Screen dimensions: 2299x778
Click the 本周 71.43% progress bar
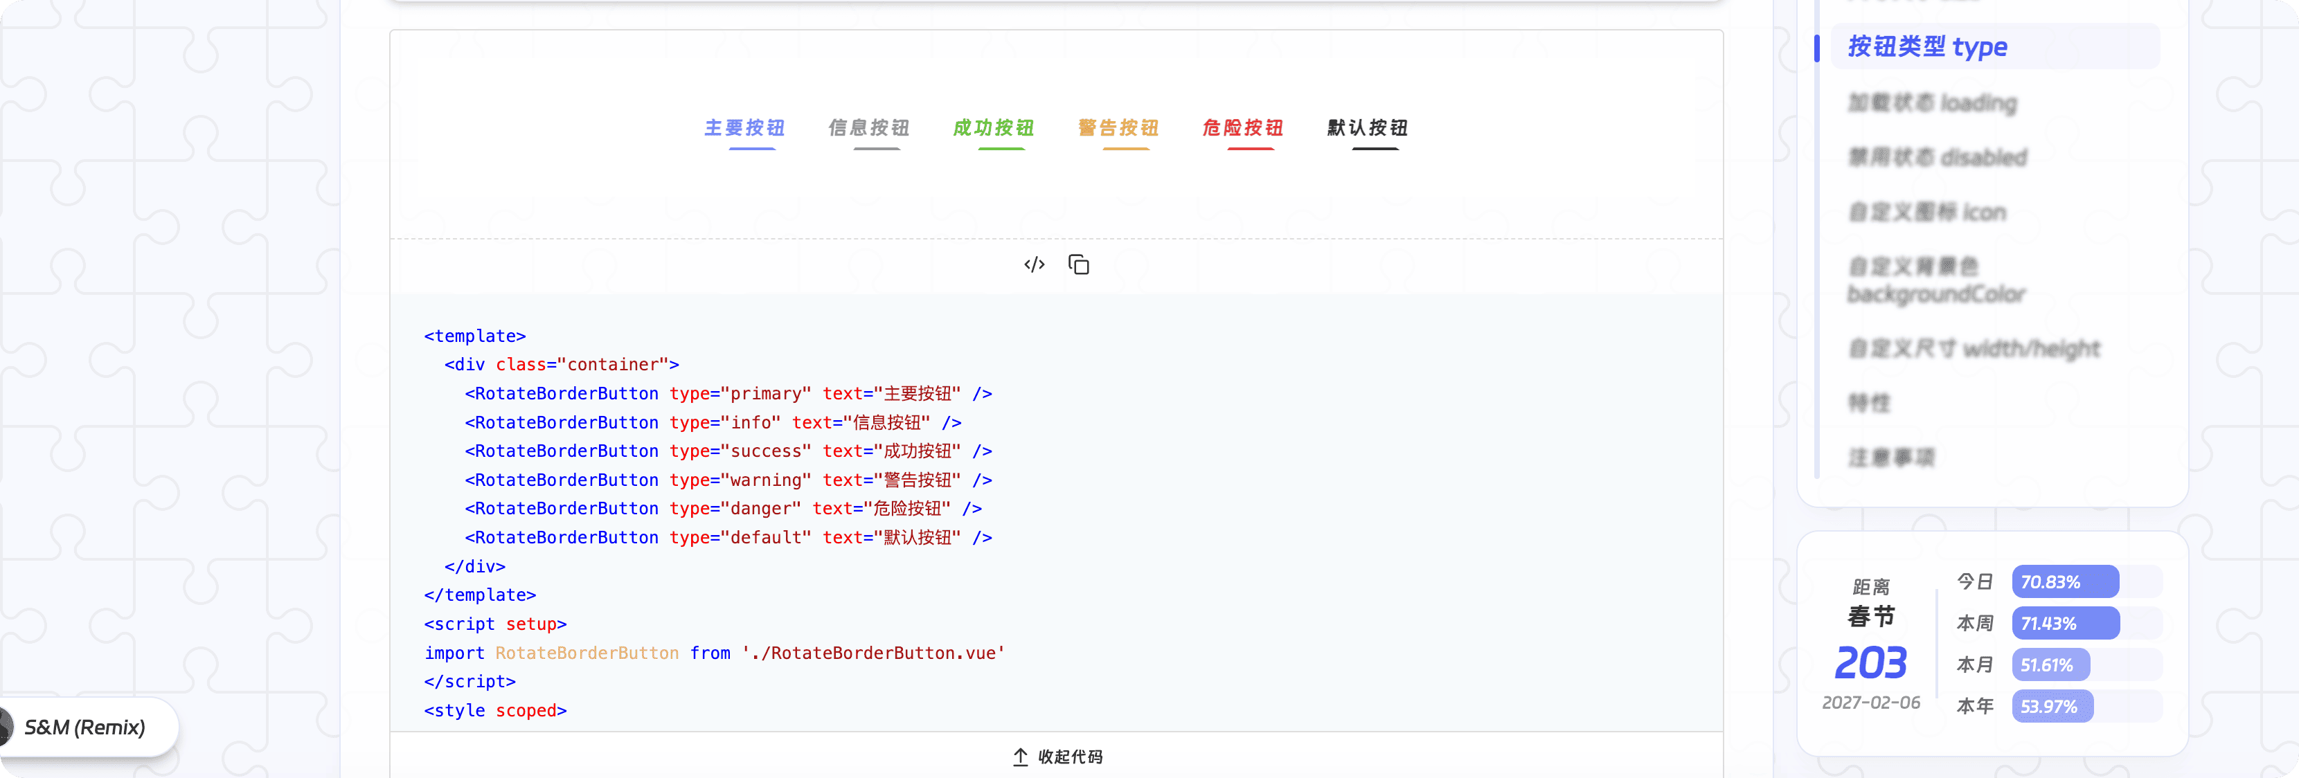point(2086,623)
